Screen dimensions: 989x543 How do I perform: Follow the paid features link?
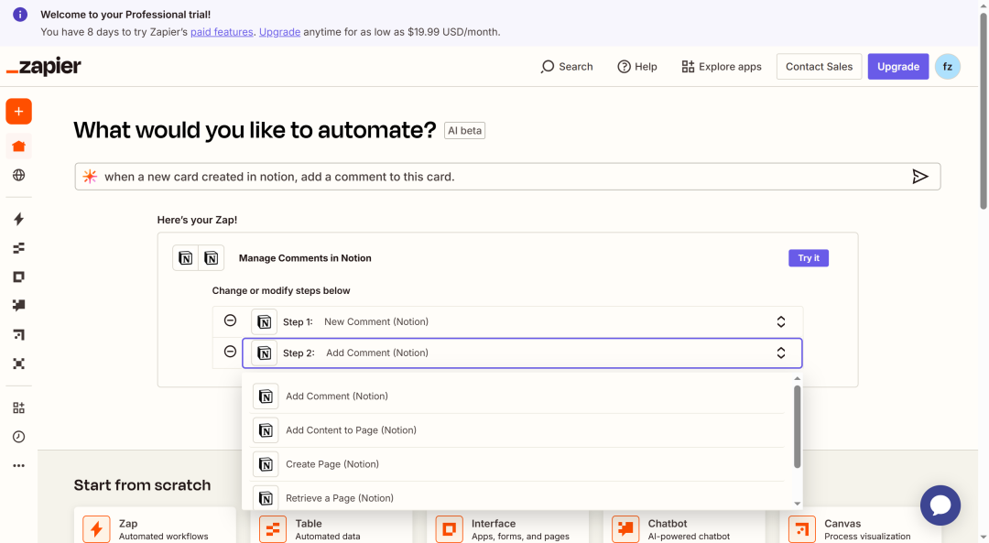(x=222, y=31)
